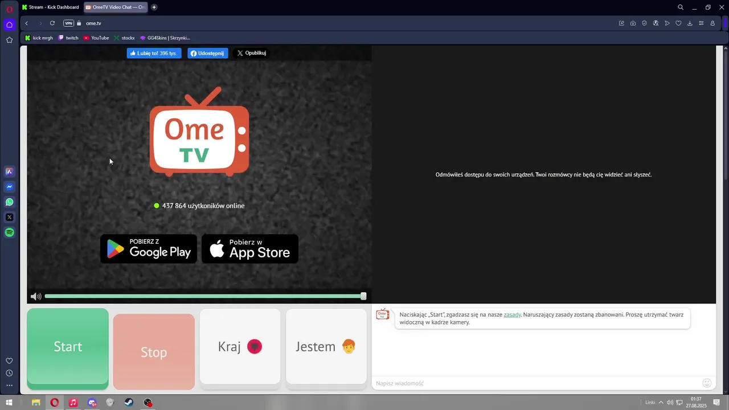Open the YouTube bookmark

coord(96,38)
